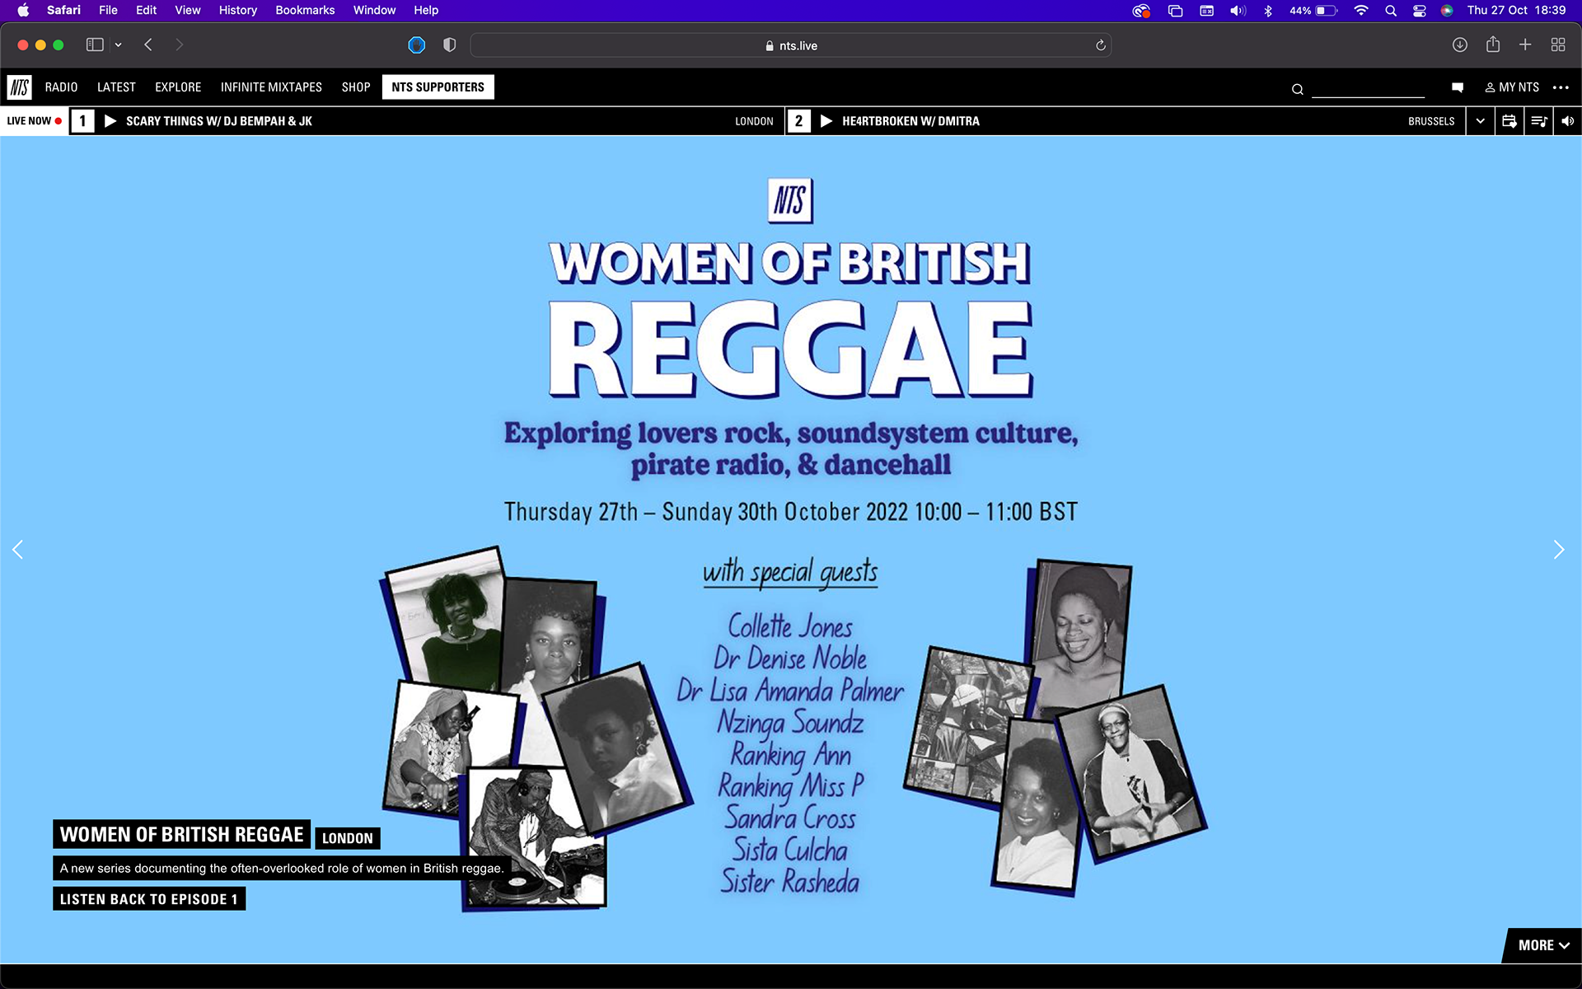Go back in Safari
Viewport: 1582px width, 989px height.
point(148,45)
